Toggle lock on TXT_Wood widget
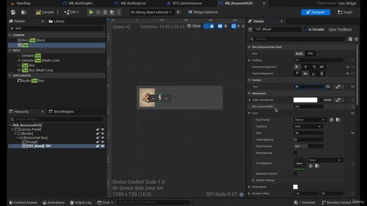Screen dimensions: 367x206 [98, 146]
